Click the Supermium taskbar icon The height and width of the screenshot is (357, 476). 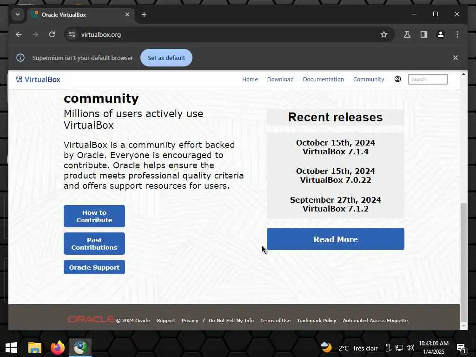[80, 348]
